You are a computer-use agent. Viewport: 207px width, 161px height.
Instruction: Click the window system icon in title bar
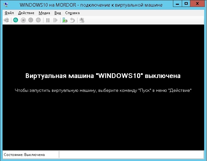tap(6, 5)
